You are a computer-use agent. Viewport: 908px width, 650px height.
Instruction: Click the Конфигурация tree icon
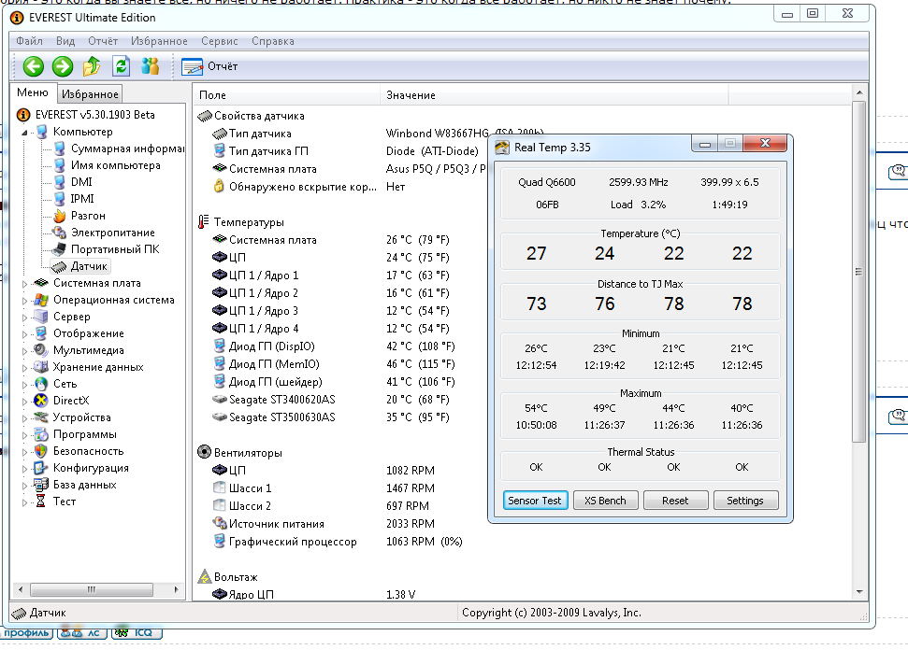click(x=40, y=468)
